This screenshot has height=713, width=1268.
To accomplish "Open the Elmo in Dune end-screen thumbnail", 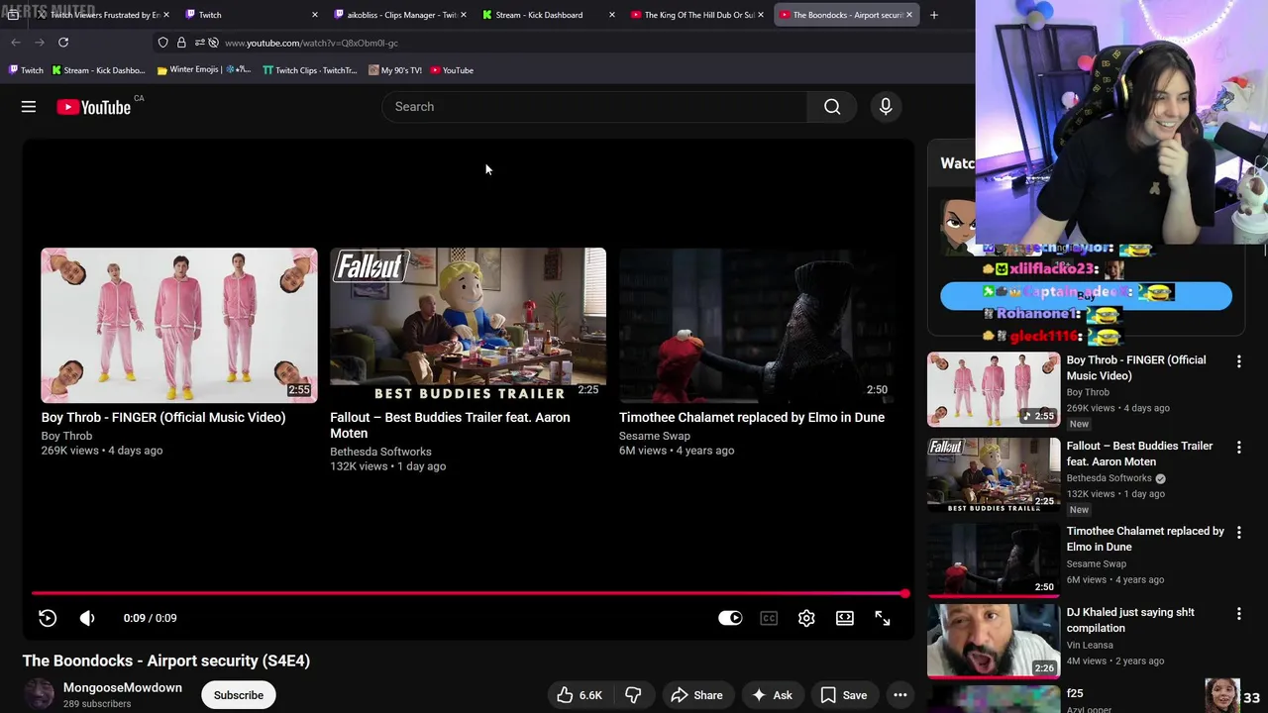I will pos(757,325).
